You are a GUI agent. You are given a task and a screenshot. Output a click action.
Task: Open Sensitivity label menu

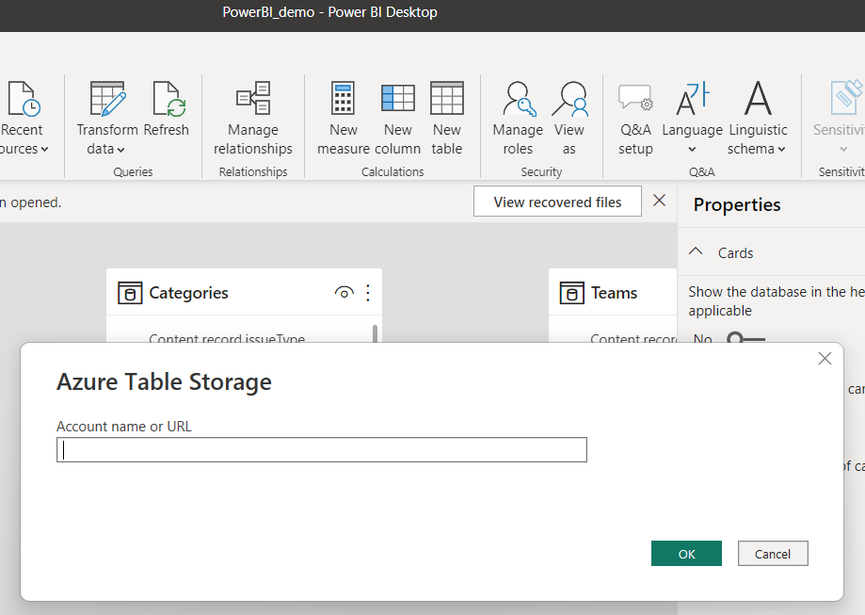pos(839,118)
